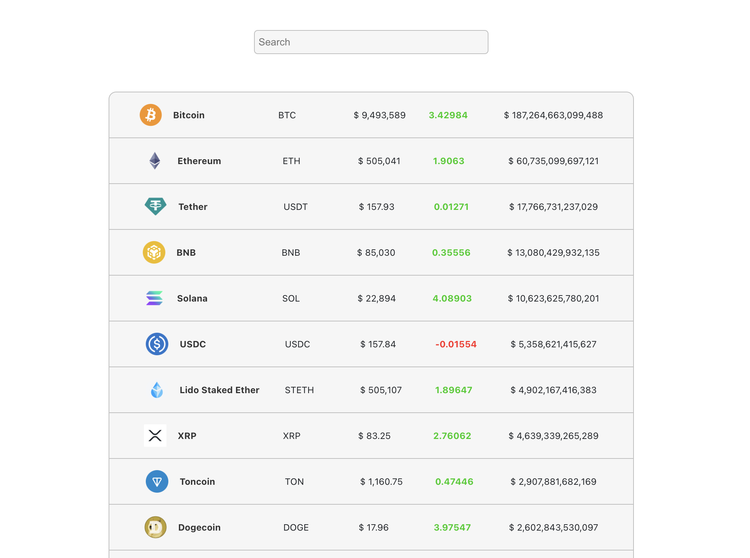The width and height of the screenshot is (750, 558).
Task: Click the XRP logo icon
Action: point(155,436)
